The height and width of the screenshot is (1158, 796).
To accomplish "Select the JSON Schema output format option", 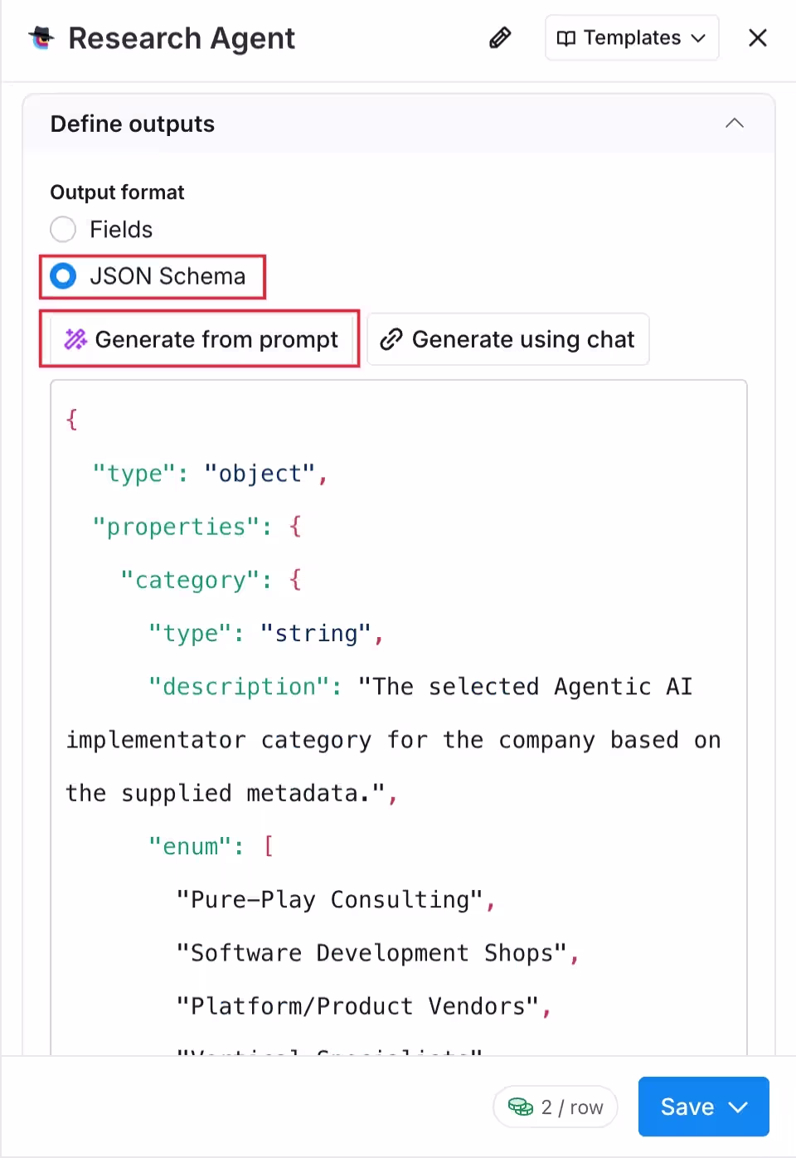I will click(x=63, y=276).
